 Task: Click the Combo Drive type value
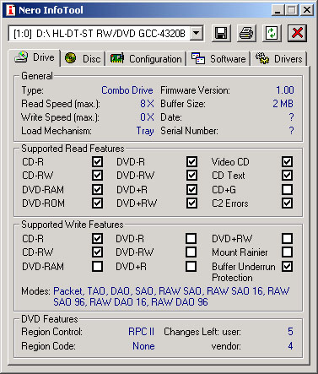[x=127, y=90]
